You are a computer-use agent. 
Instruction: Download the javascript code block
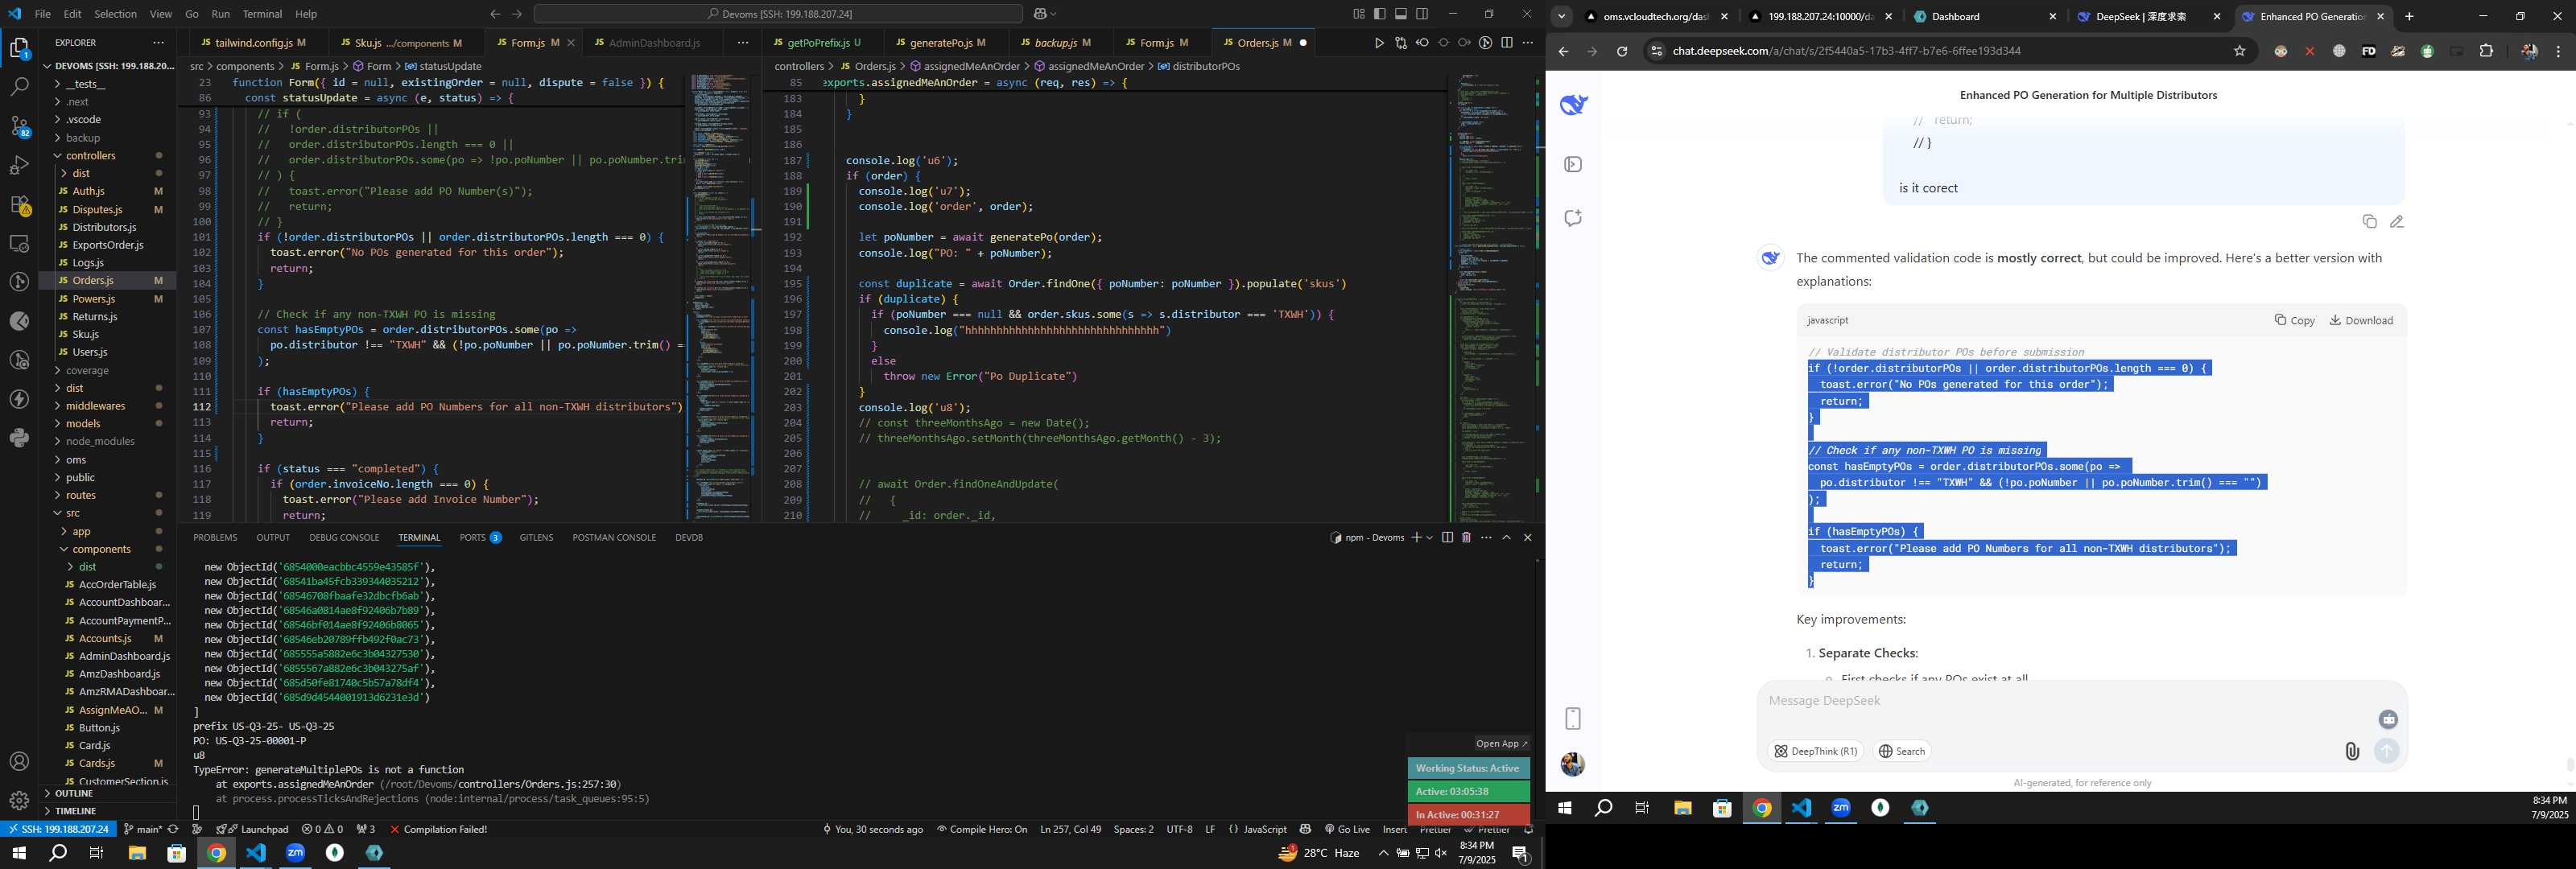coord(2361,320)
